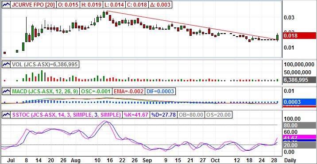Click the Δ: 0.003 change value
The width and height of the screenshot is (317, 164).
[160, 5]
